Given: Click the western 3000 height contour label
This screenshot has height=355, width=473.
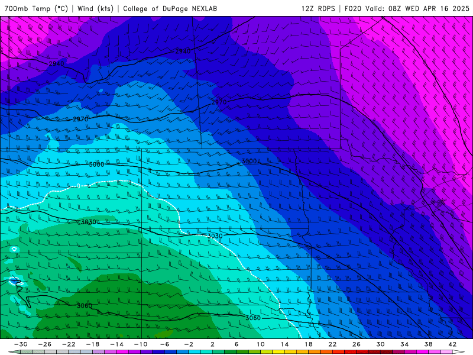Looking at the screenshot, I should [96, 164].
